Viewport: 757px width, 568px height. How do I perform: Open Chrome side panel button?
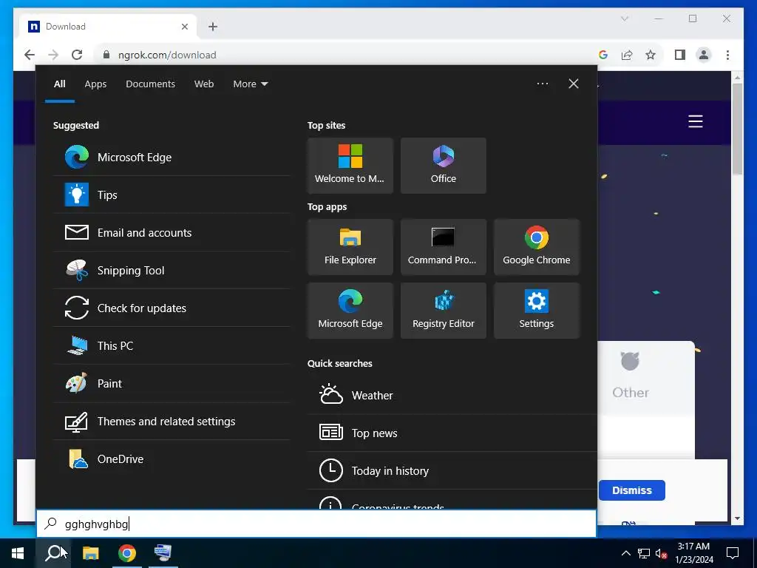pyautogui.click(x=680, y=55)
